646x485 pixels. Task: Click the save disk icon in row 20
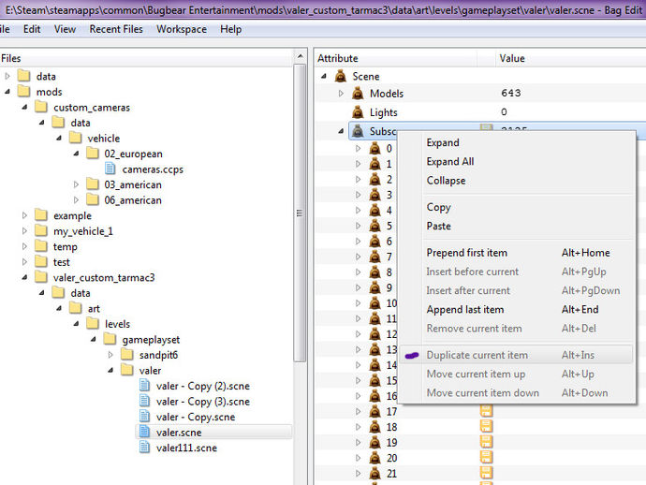(x=486, y=458)
